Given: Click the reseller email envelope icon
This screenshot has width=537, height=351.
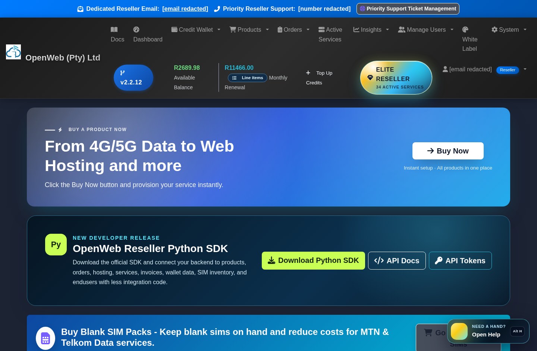Looking at the screenshot, I should coord(80,9).
